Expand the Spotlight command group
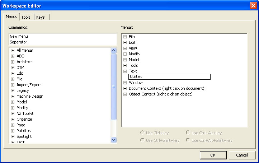Screen dimensions: 259x163 [x=13, y=136]
